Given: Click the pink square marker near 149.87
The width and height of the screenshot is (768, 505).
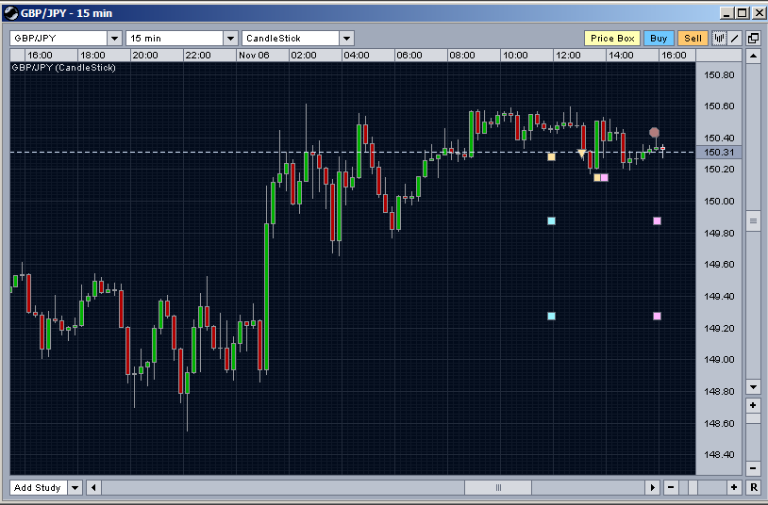Looking at the screenshot, I should tap(658, 221).
